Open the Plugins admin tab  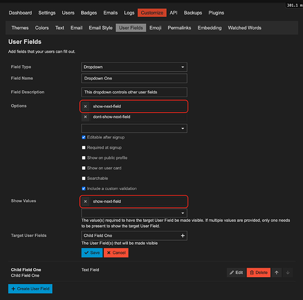216,13
